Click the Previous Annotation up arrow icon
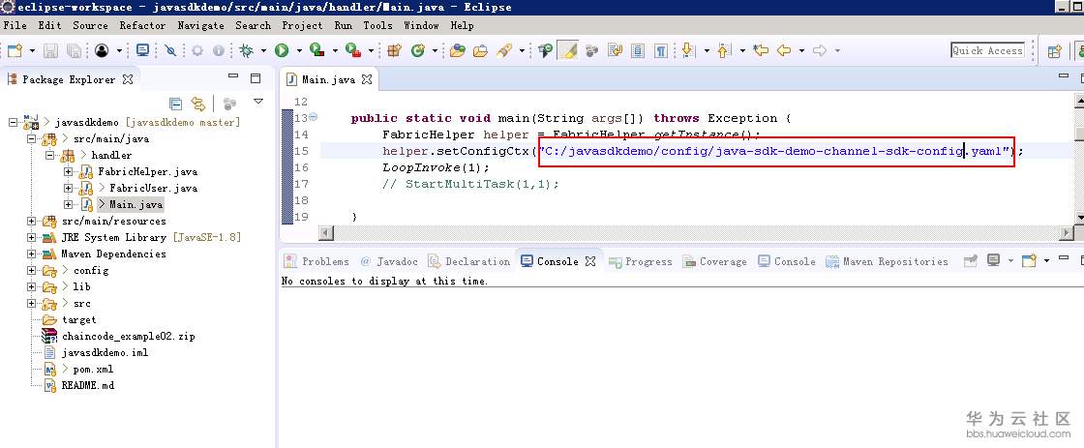 point(724,50)
